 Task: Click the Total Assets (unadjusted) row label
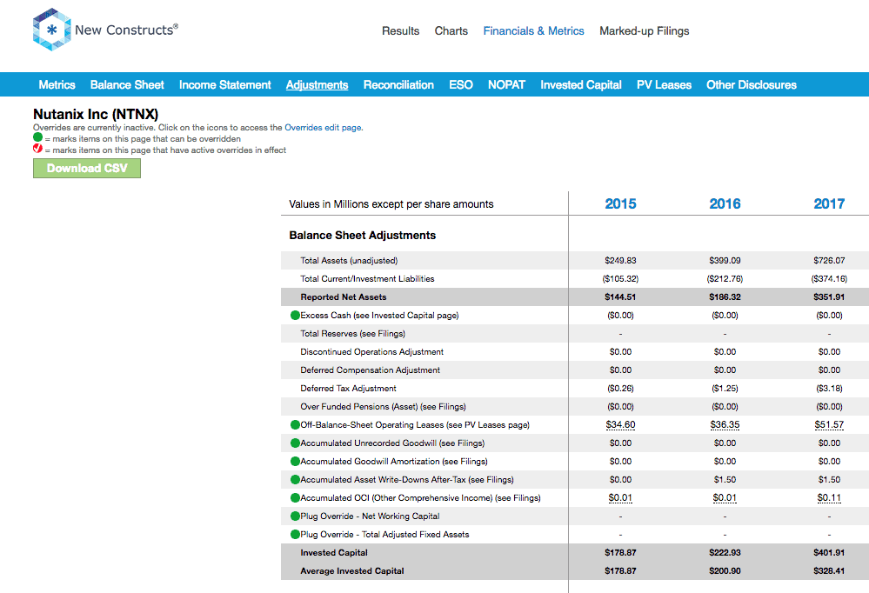coord(349,261)
